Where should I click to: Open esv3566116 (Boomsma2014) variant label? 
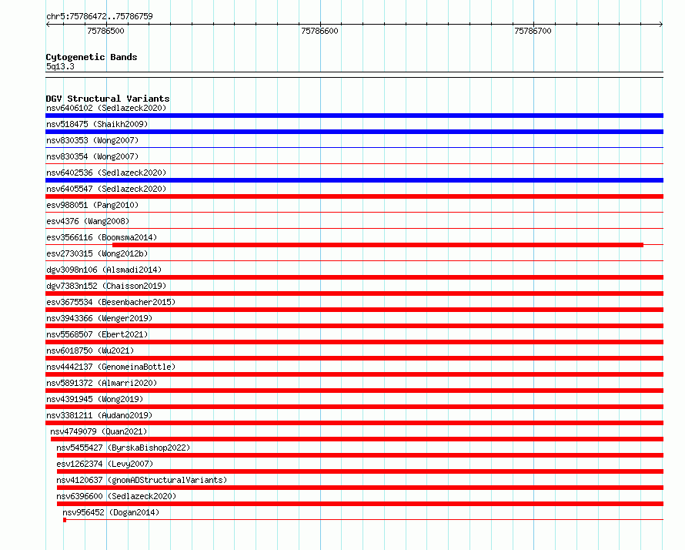click(x=102, y=237)
